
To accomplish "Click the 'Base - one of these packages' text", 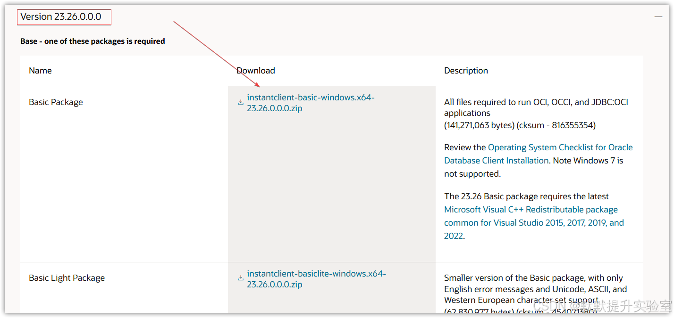I will tap(93, 41).
